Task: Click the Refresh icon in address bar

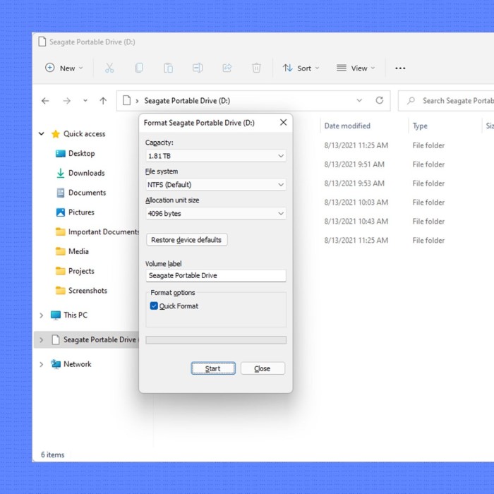Action: click(380, 100)
